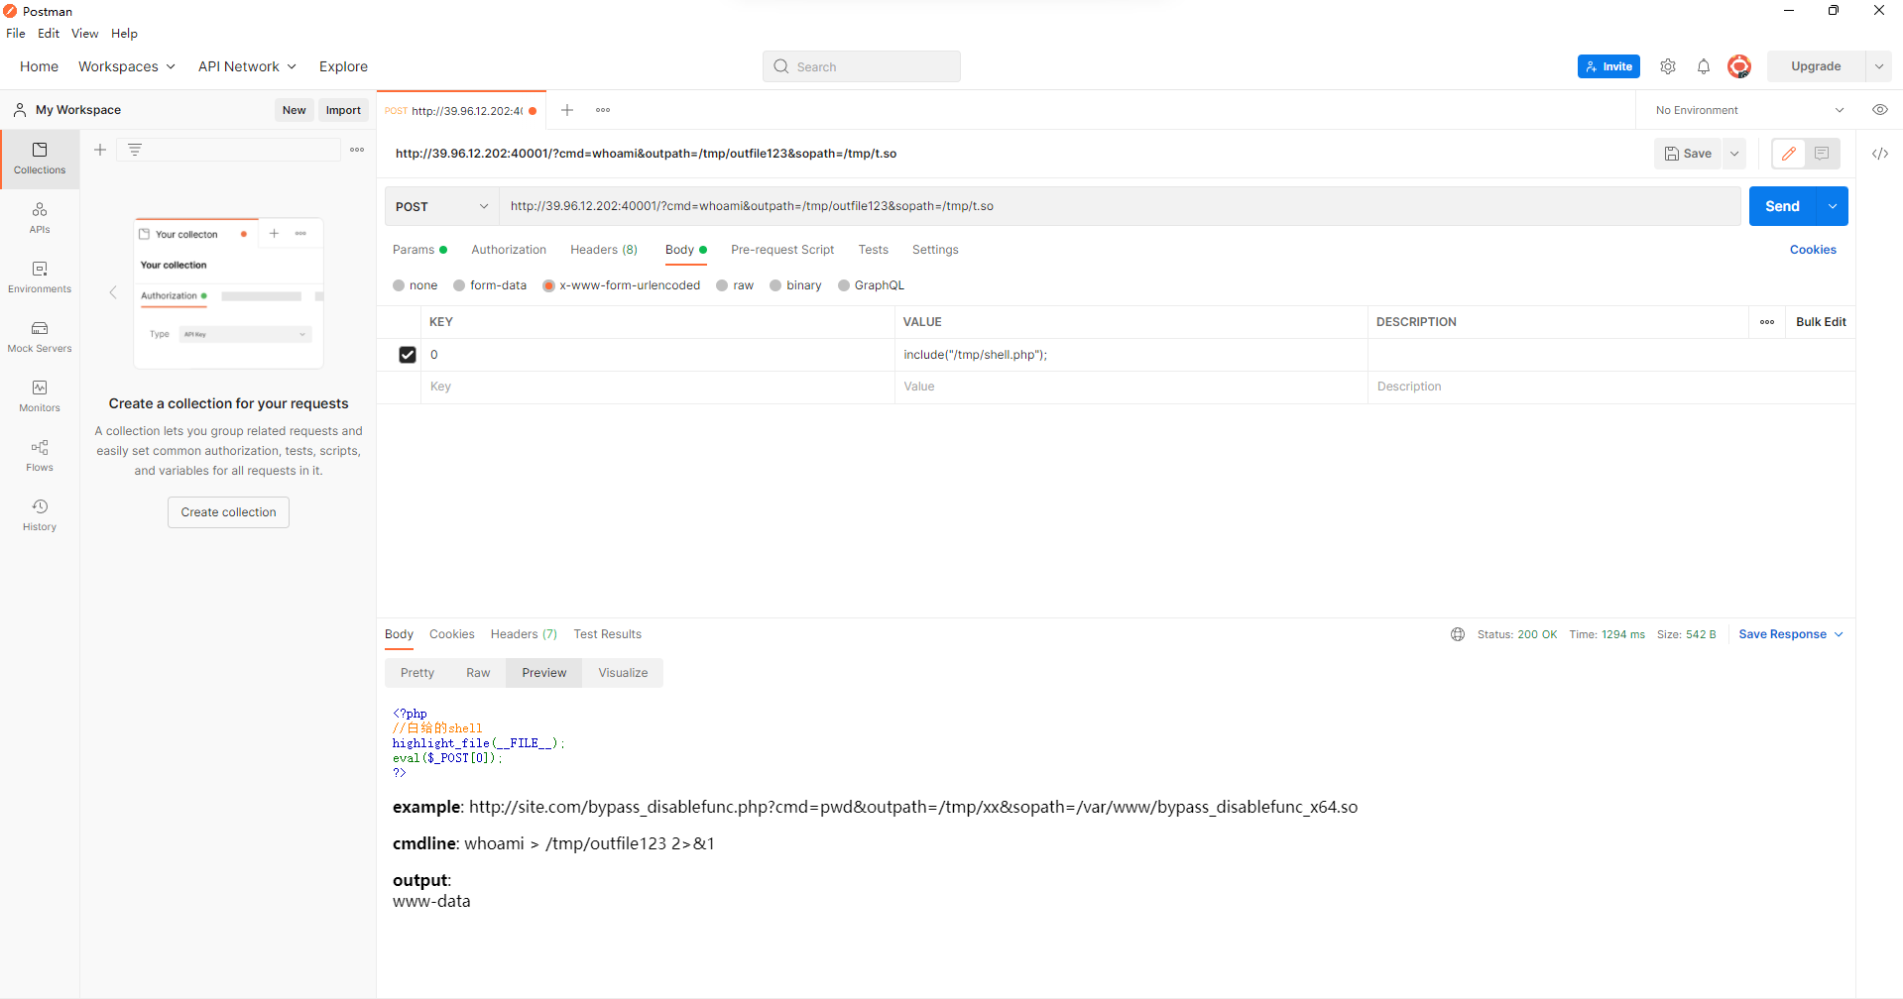Open the POST method dropdown

(x=441, y=206)
